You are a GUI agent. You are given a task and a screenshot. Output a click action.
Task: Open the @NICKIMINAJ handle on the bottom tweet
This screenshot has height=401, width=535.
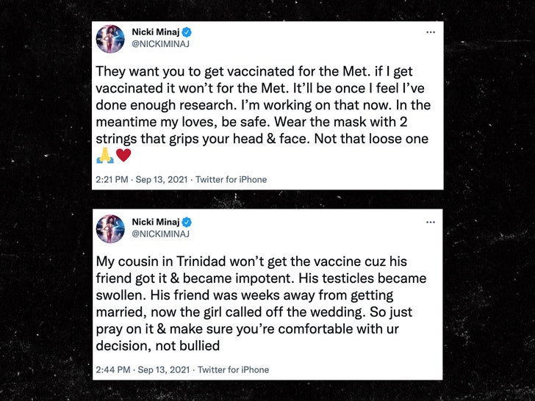[x=162, y=234]
